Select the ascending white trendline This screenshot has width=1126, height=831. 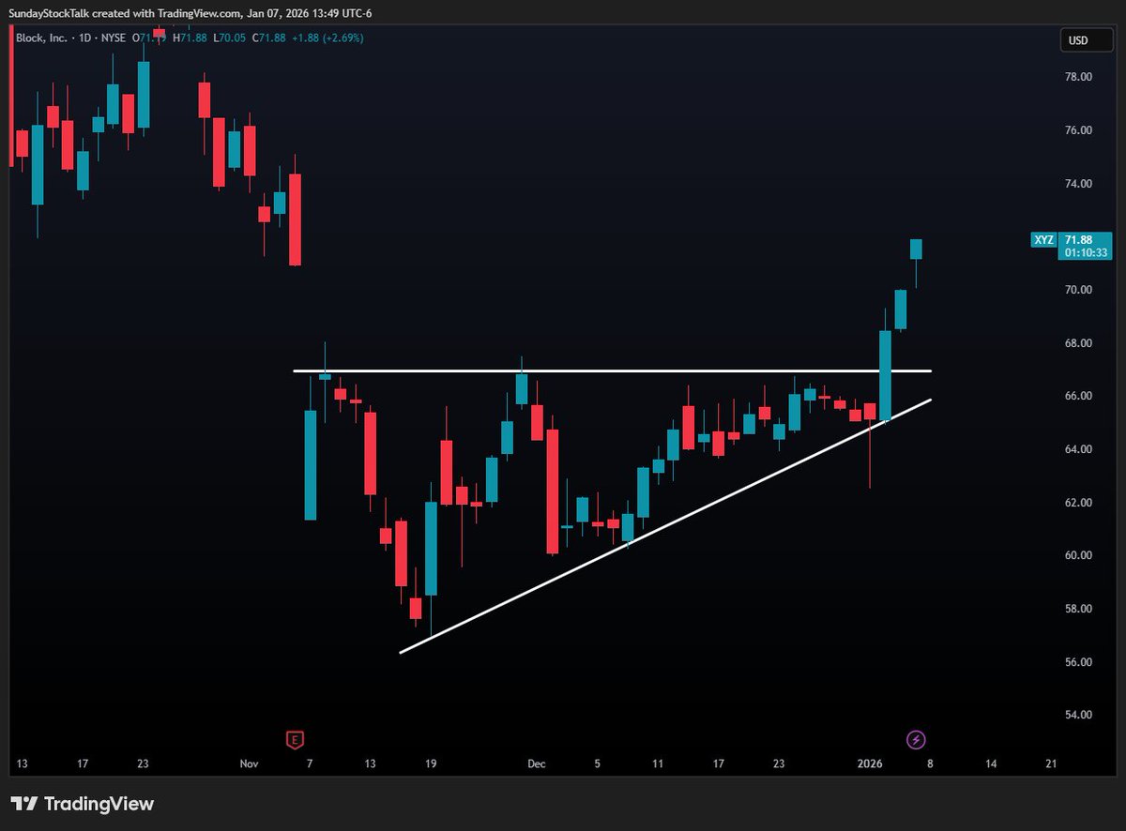pyautogui.click(x=665, y=526)
